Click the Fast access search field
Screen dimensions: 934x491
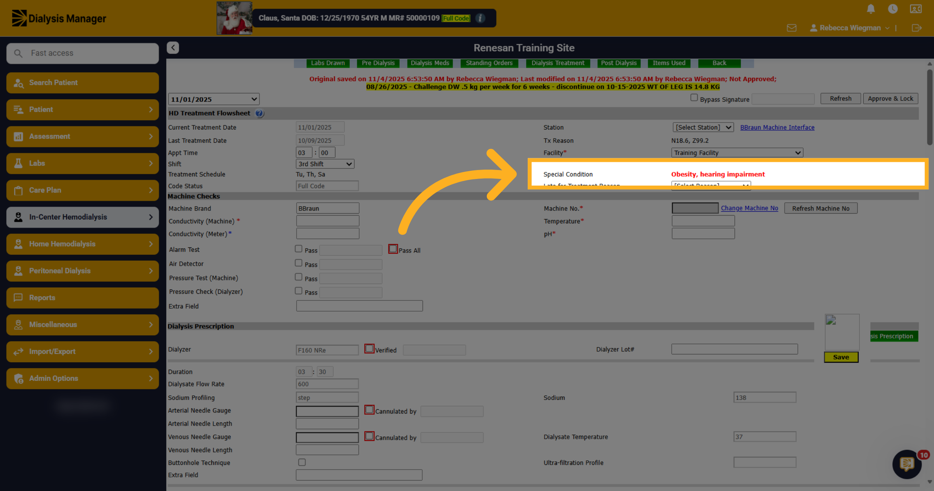click(x=83, y=53)
